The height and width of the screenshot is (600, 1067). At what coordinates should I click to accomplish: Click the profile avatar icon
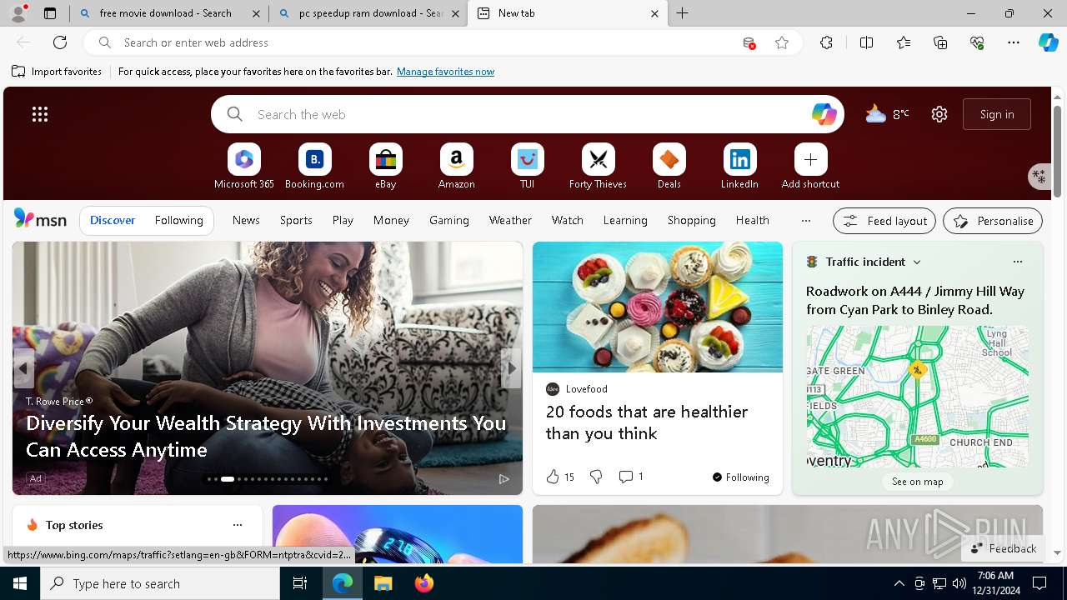[18, 13]
